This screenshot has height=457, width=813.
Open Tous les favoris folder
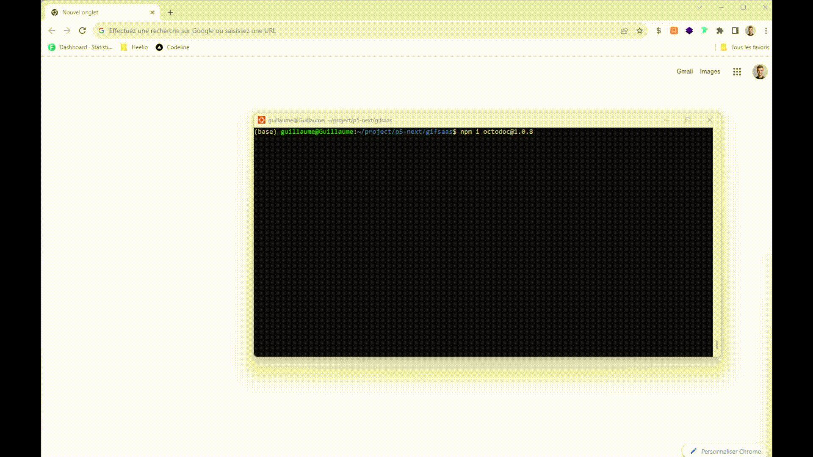(x=745, y=47)
